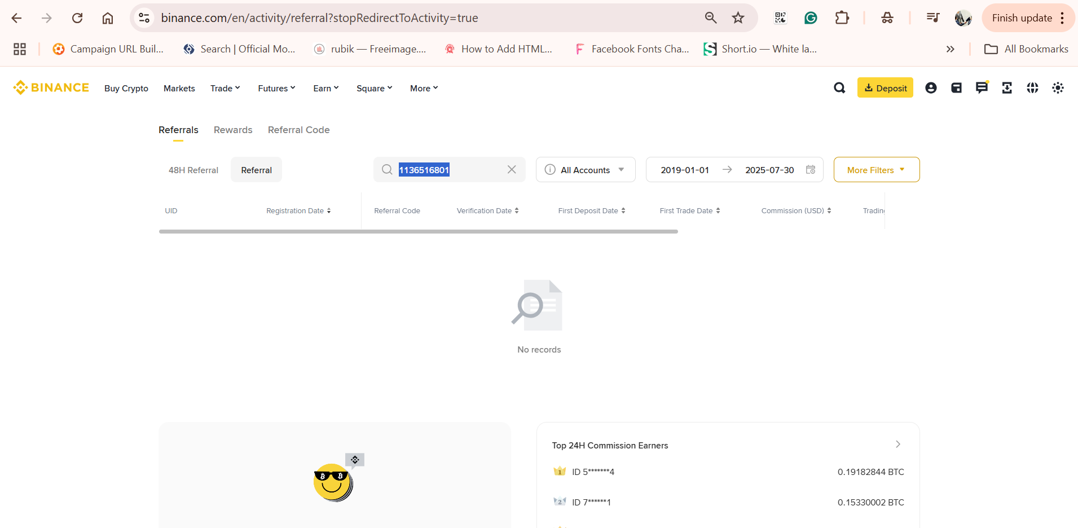
Task: Open Markets in the navigation
Action: [x=179, y=88]
